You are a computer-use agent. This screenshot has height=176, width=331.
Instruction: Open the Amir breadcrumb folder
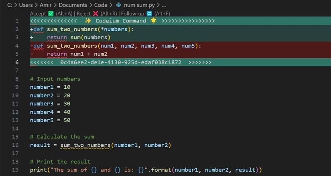46,5
